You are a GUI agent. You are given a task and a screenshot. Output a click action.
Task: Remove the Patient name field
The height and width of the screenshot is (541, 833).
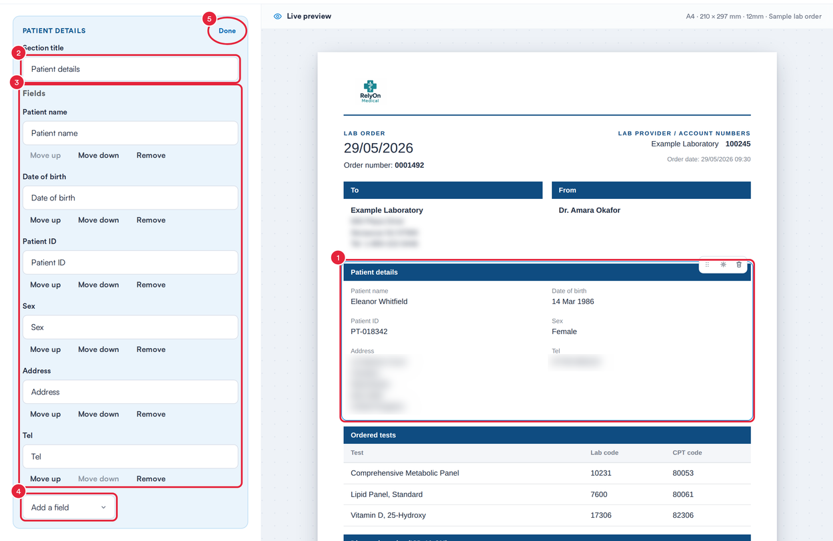coord(151,155)
